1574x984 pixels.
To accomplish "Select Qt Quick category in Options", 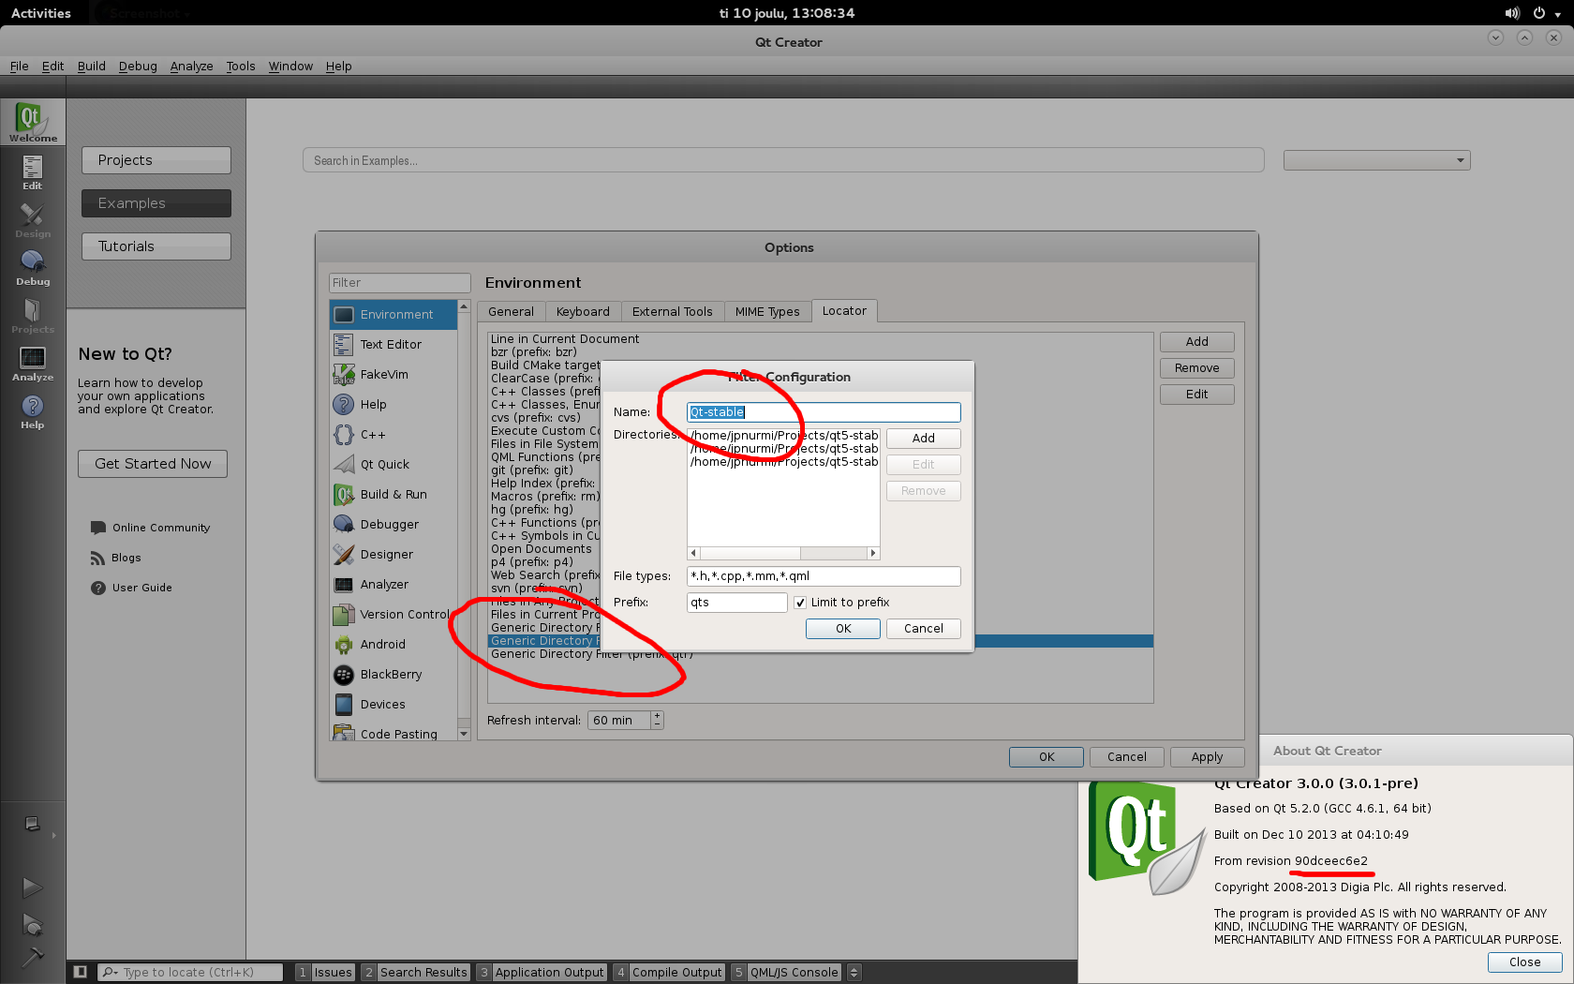I will (392, 465).
